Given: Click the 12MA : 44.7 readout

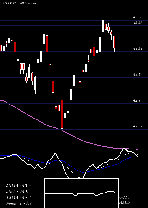Looking at the screenshot, I should point(18,198).
